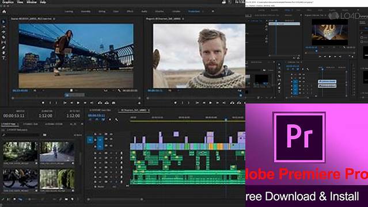The height and width of the screenshot is (207, 368).
Task: Click camera Export Frame icon in Source monitor
Action: (113, 103)
